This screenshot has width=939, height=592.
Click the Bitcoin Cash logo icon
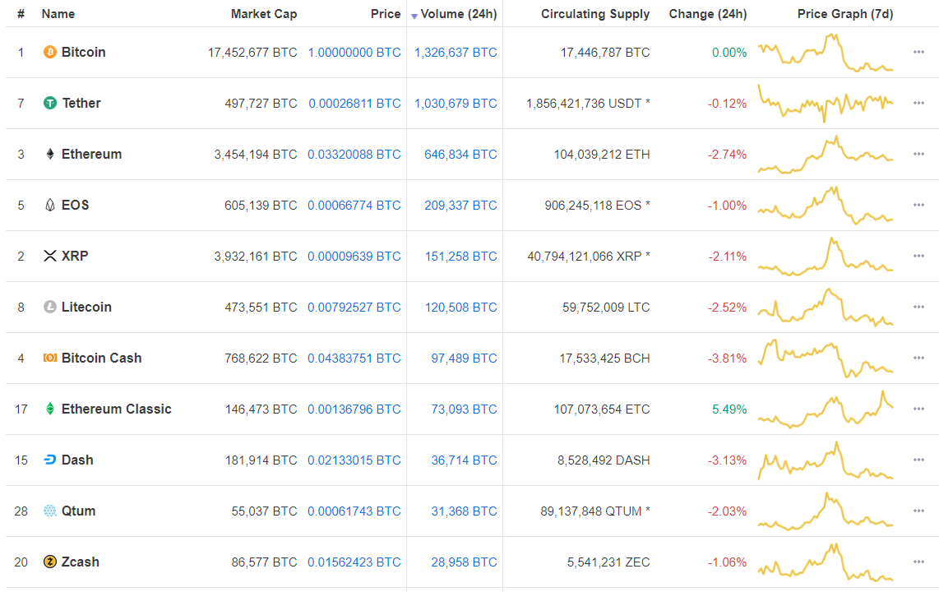(x=50, y=358)
